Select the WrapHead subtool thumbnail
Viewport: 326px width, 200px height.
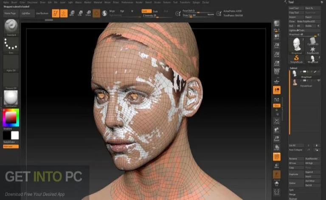pyautogui.click(x=294, y=73)
